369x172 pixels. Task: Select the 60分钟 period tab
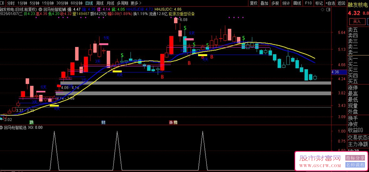pyautogui.click(x=76, y=3)
